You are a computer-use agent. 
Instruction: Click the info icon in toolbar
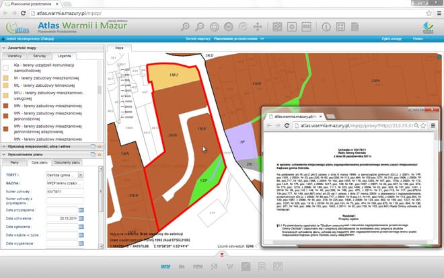click(x=325, y=27)
